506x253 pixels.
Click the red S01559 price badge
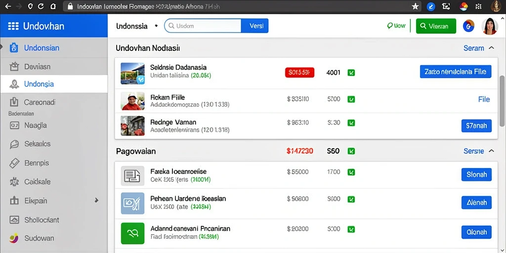(299, 73)
